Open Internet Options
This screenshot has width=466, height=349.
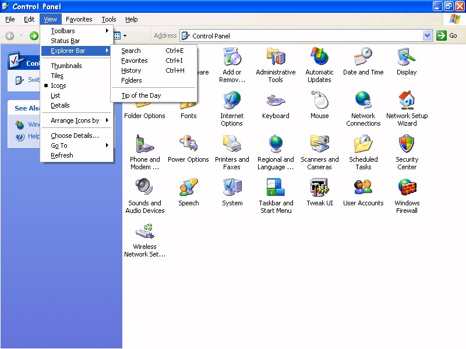232,109
